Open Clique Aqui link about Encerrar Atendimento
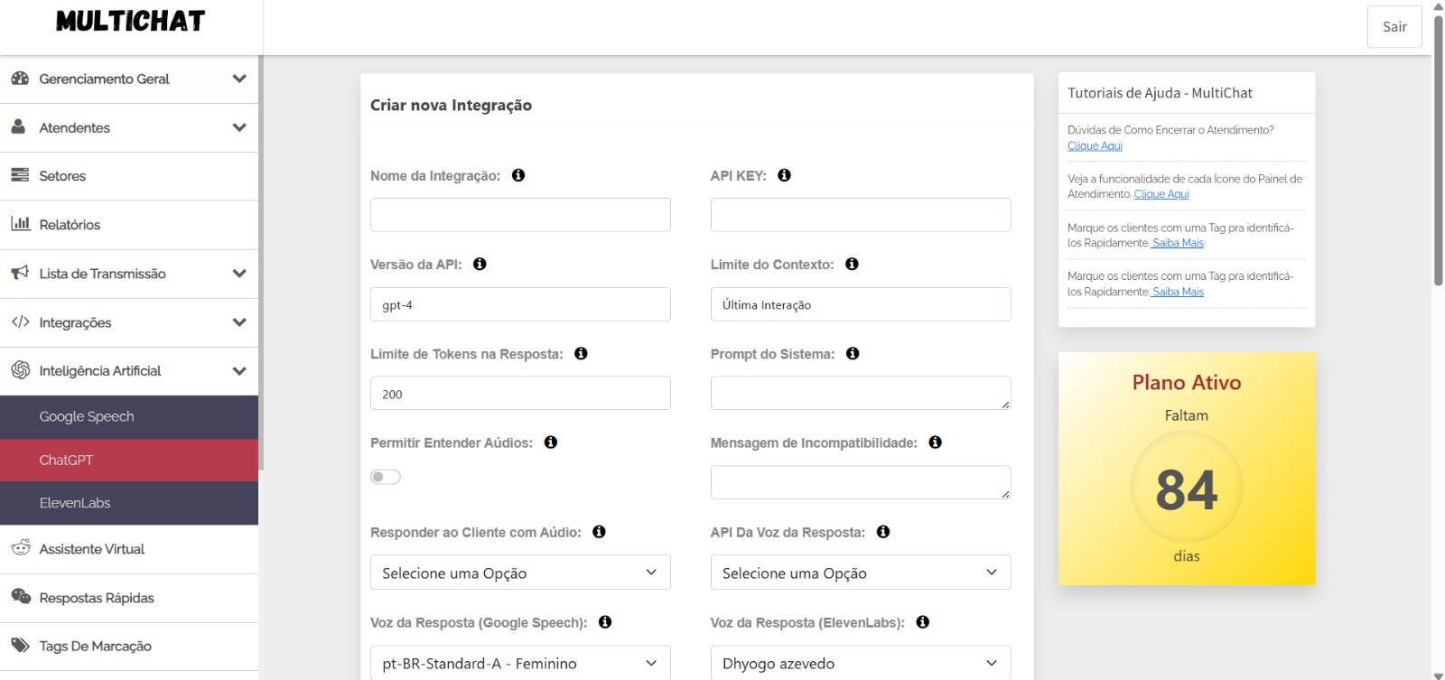 click(1095, 146)
